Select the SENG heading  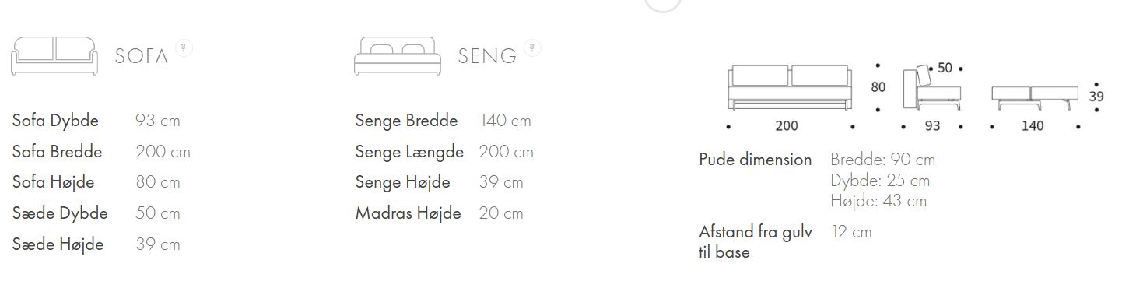[487, 56]
